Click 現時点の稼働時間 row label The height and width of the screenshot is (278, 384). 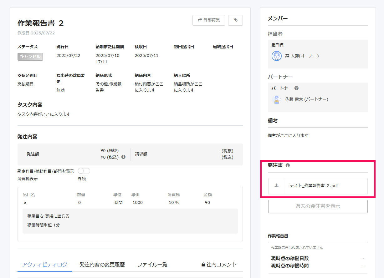[290, 266]
